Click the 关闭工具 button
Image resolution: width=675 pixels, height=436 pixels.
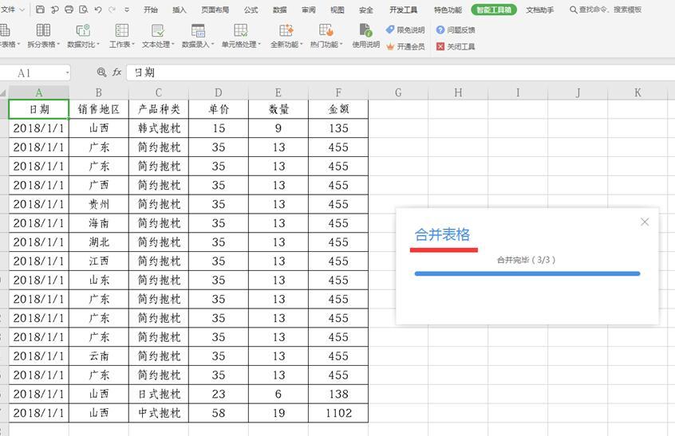[x=456, y=47]
